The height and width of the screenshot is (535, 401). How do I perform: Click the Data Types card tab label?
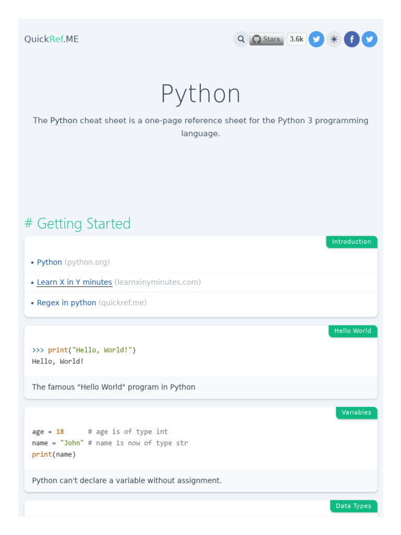353,506
